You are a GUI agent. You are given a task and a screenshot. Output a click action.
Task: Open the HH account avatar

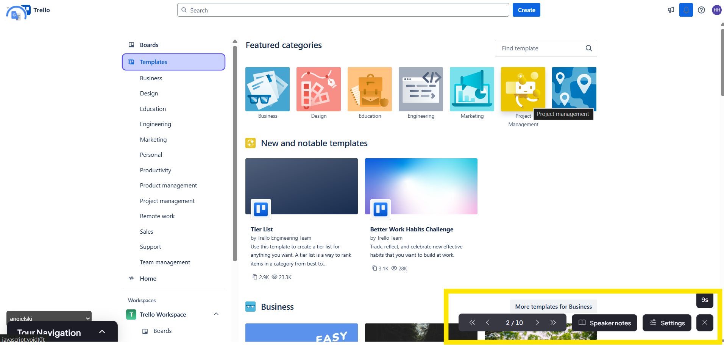pos(717,10)
